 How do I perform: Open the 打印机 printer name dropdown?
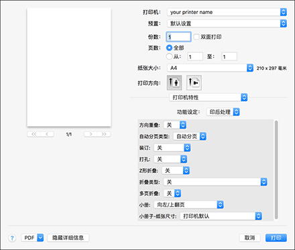[x=227, y=12]
